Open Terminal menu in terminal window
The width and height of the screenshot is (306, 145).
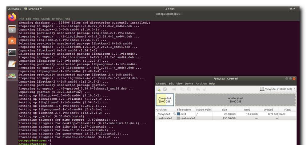57,19
